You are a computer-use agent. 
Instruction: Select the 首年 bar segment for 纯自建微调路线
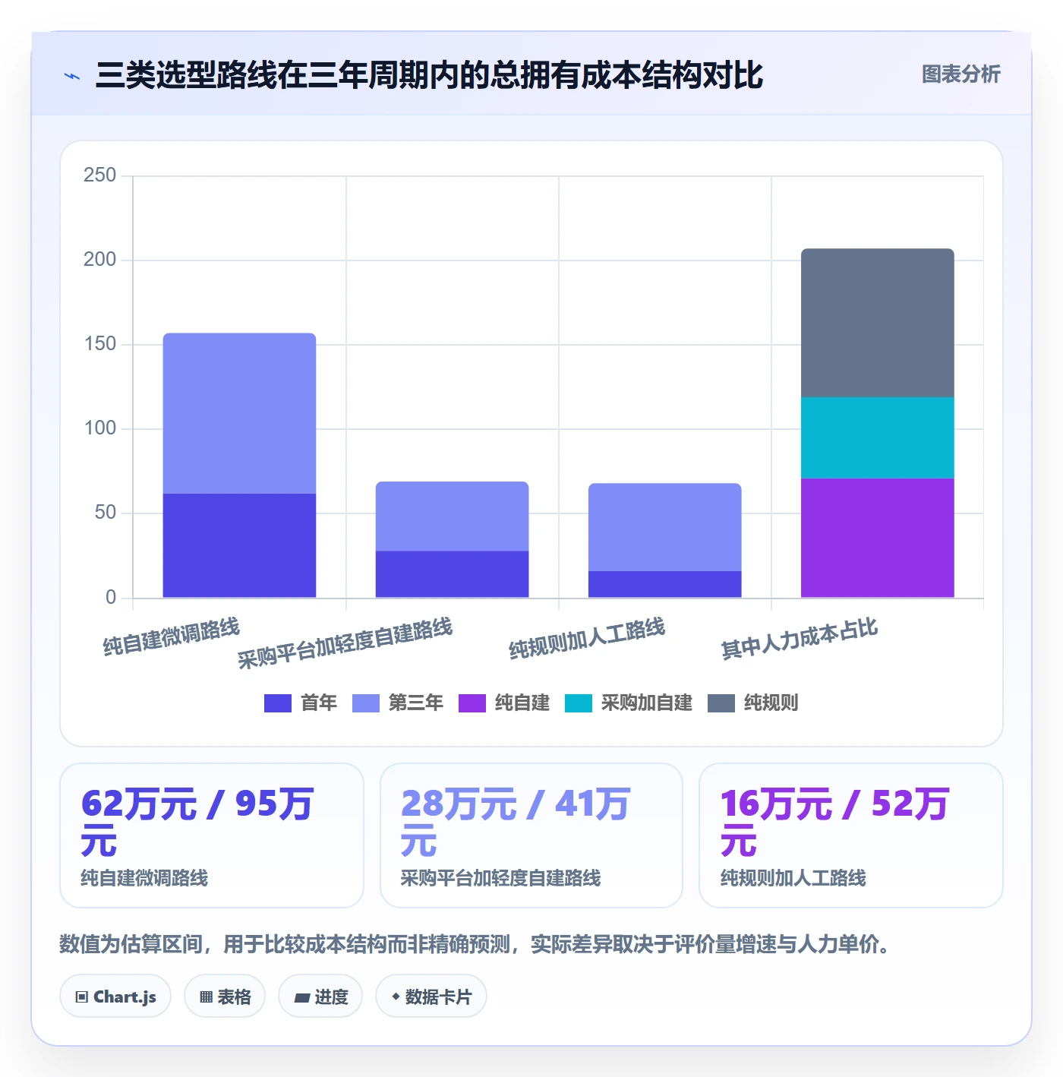coord(239,545)
